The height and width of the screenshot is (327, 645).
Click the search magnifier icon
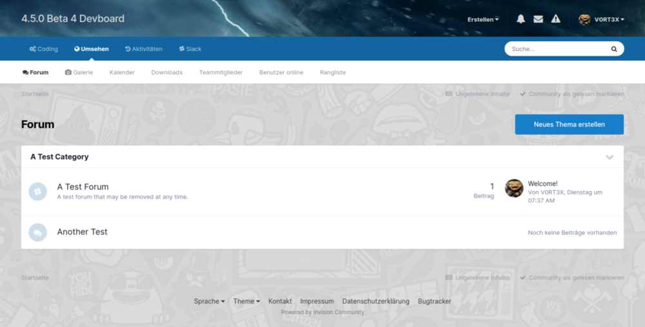coord(614,49)
